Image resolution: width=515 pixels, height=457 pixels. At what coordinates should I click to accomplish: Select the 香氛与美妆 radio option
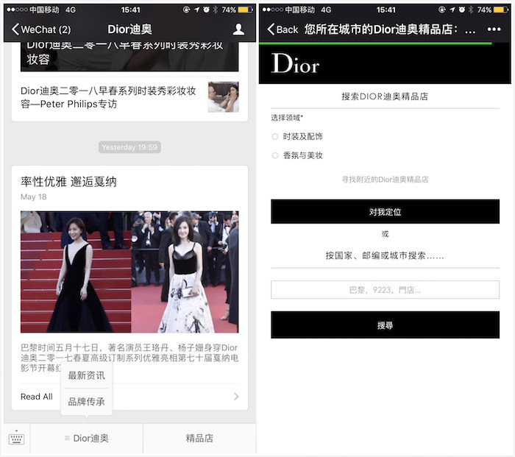click(x=275, y=156)
